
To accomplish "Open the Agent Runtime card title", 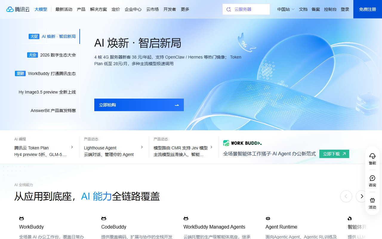I will [x=281, y=227].
